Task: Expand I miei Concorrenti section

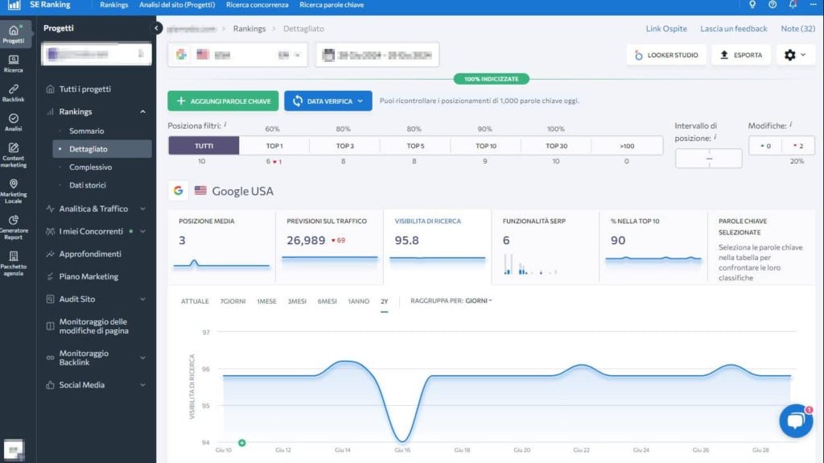Action: (x=142, y=232)
